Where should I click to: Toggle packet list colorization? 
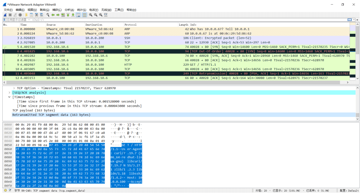click(x=84, y=15)
